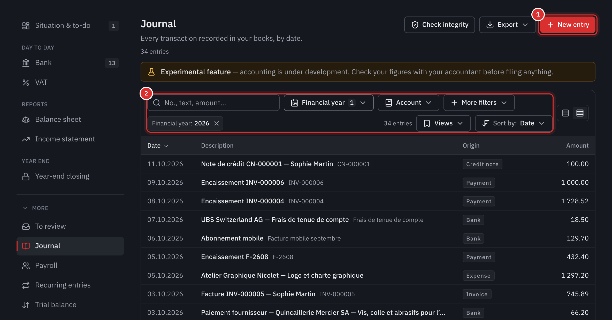Screen dimensions: 612x320
Task: Open the Financial year filter dropdown
Action: click(x=328, y=103)
